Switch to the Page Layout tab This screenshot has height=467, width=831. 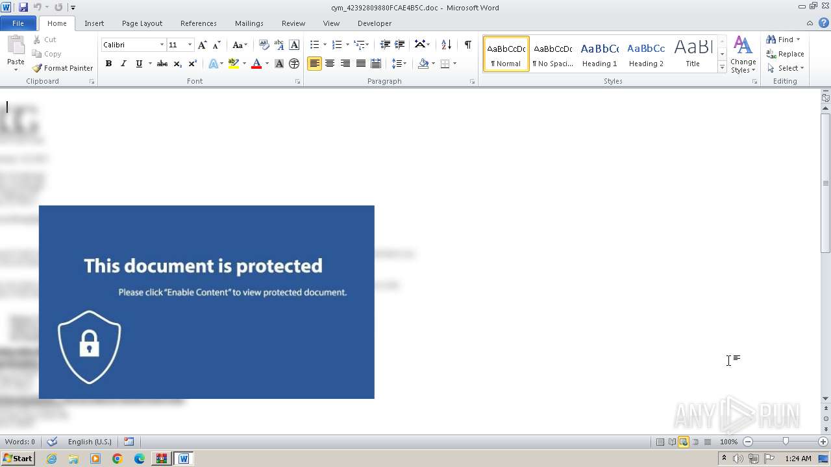(x=142, y=23)
